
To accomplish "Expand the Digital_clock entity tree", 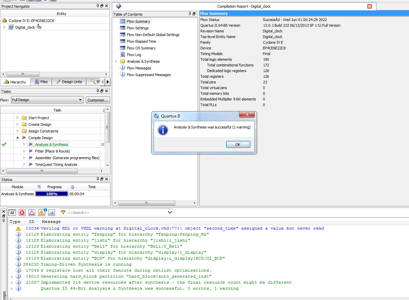I will pyautogui.click(x=4, y=27).
